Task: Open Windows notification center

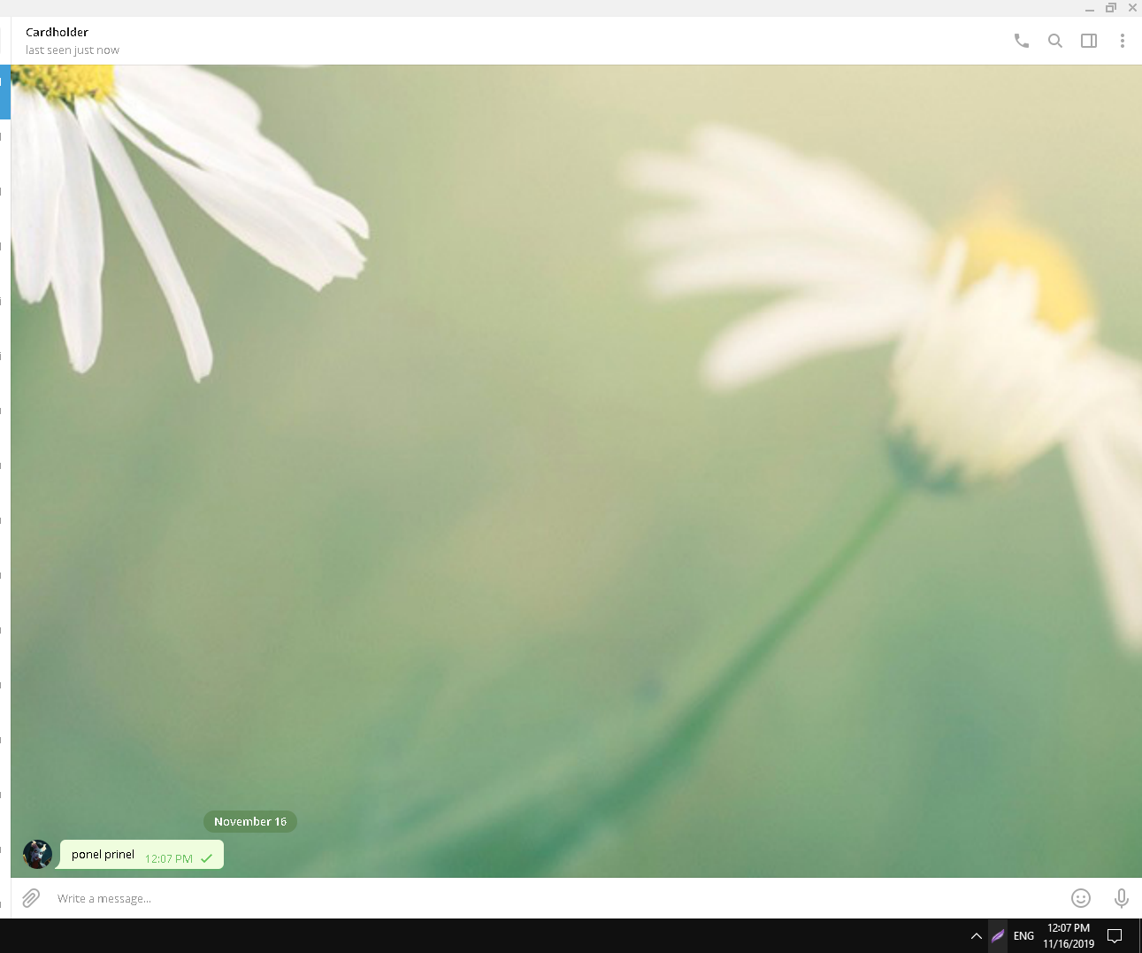Action: [1115, 936]
